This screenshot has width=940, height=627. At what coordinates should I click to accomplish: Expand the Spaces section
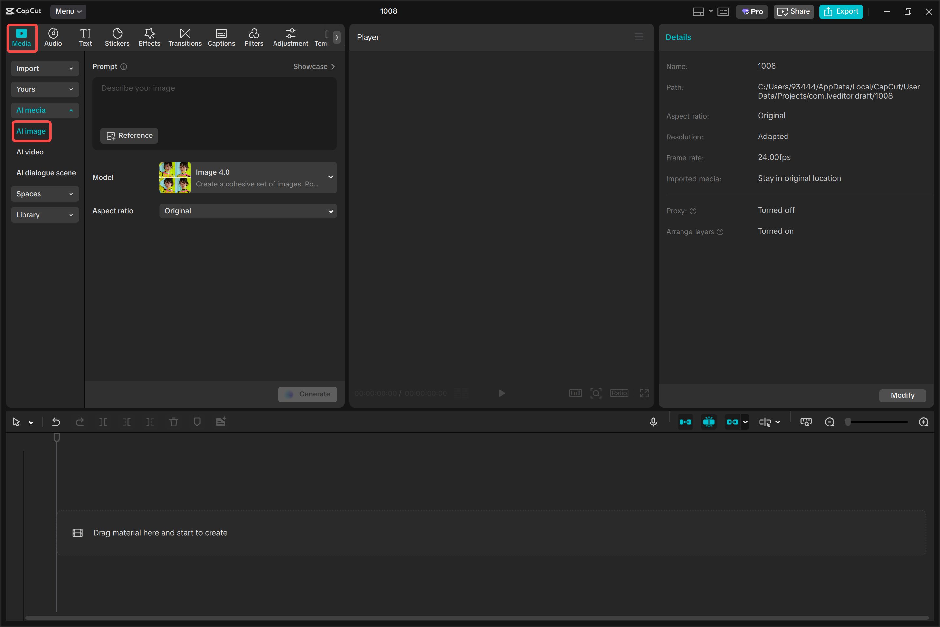pyautogui.click(x=45, y=194)
